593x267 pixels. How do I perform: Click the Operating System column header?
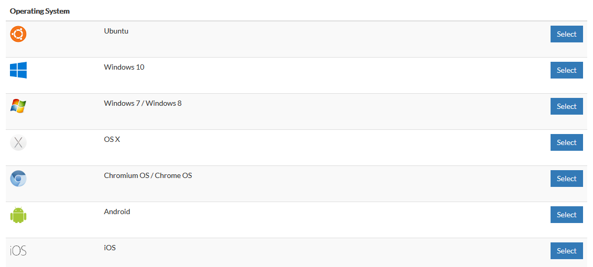point(40,12)
